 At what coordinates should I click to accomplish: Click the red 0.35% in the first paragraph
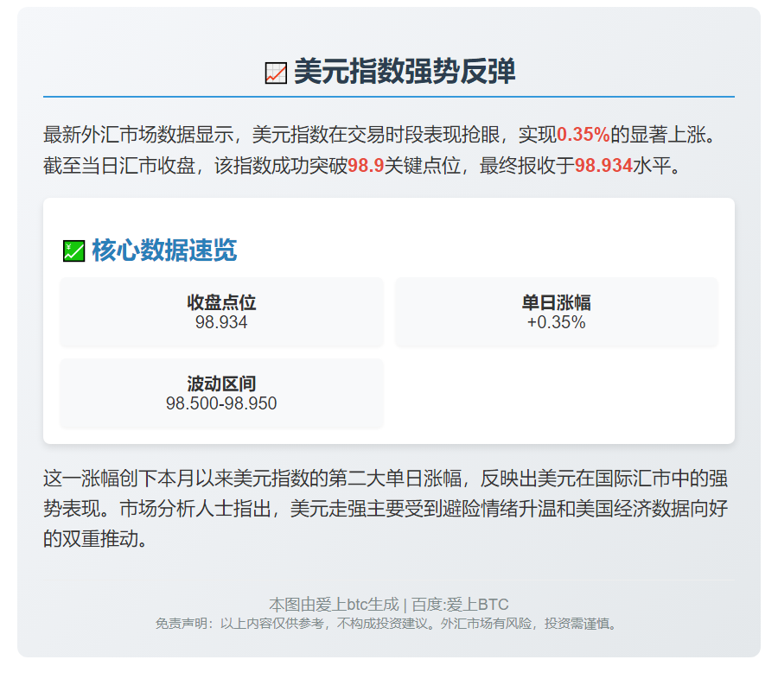pyautogui.click(x=583, y=135)
